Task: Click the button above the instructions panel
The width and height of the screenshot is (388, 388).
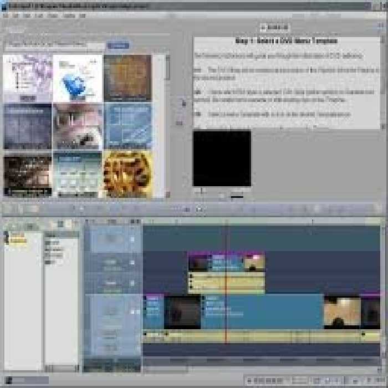Action: 274,27
